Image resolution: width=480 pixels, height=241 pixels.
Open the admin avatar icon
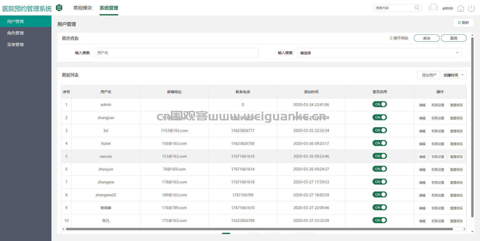pyautogui.click(x=433, y=8)
